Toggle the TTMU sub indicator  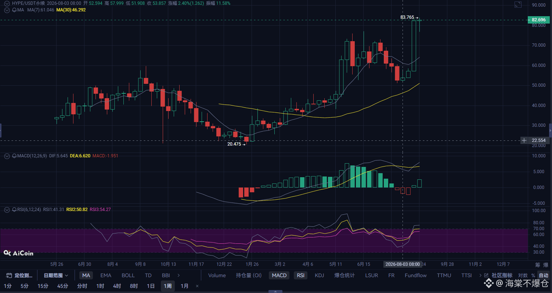pyautogui.click(x=444, y=275)
